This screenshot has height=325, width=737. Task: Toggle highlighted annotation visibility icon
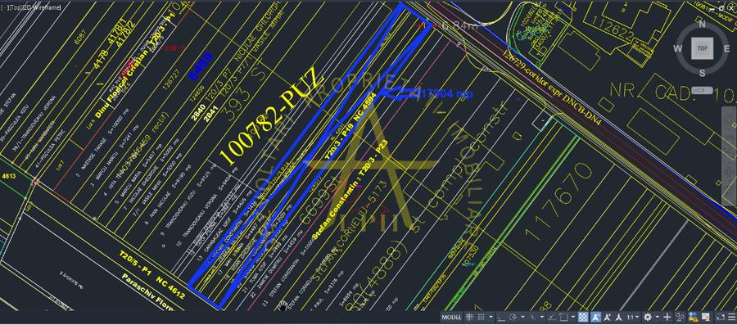tap(595, 317)
